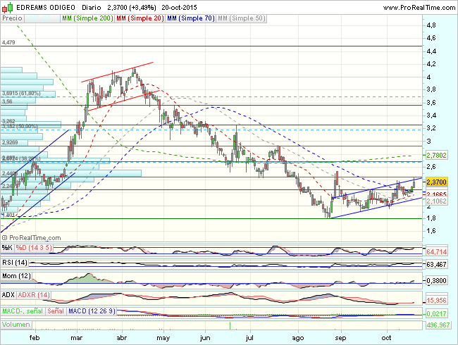Click the MM (Simple 200) legend label
This screenshot has width=458, height=345.
tap(87, 18)
